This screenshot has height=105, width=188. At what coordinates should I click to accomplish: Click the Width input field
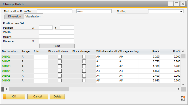(56, 32)
